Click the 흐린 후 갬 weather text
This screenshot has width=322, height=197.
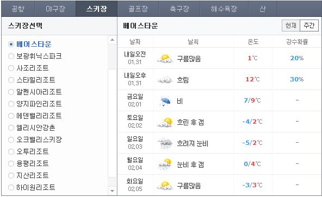[x=190, y=122]
